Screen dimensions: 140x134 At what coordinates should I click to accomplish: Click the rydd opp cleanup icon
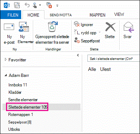pos(75,32)
